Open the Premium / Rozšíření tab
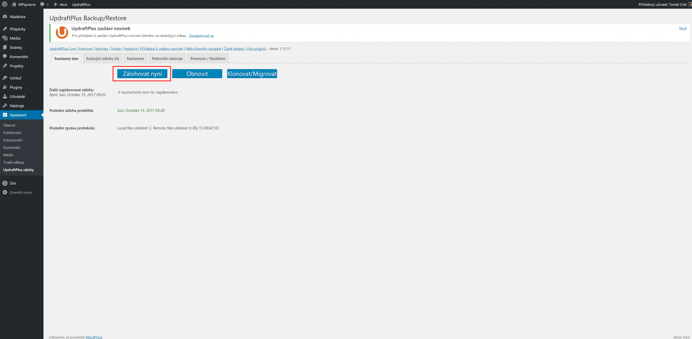This screenshot has height=339, width=692. tap(208, 58)
